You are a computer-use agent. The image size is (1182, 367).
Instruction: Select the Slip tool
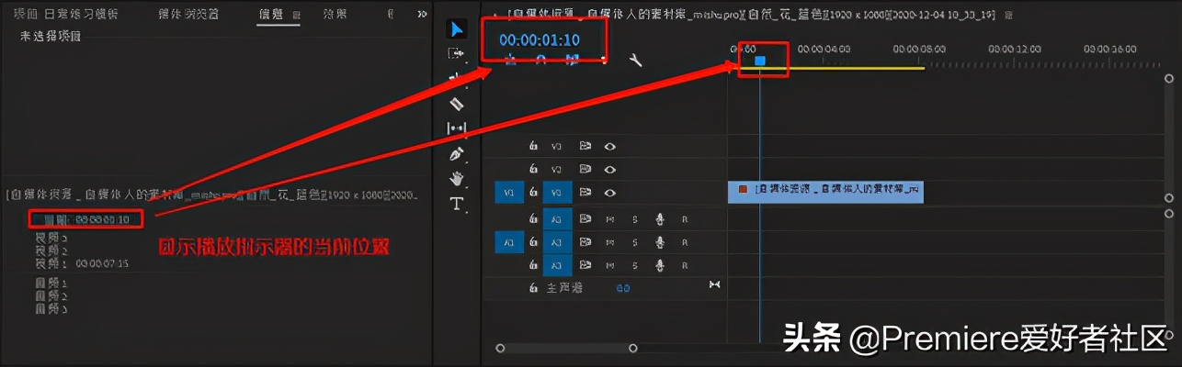coord(457,128)
